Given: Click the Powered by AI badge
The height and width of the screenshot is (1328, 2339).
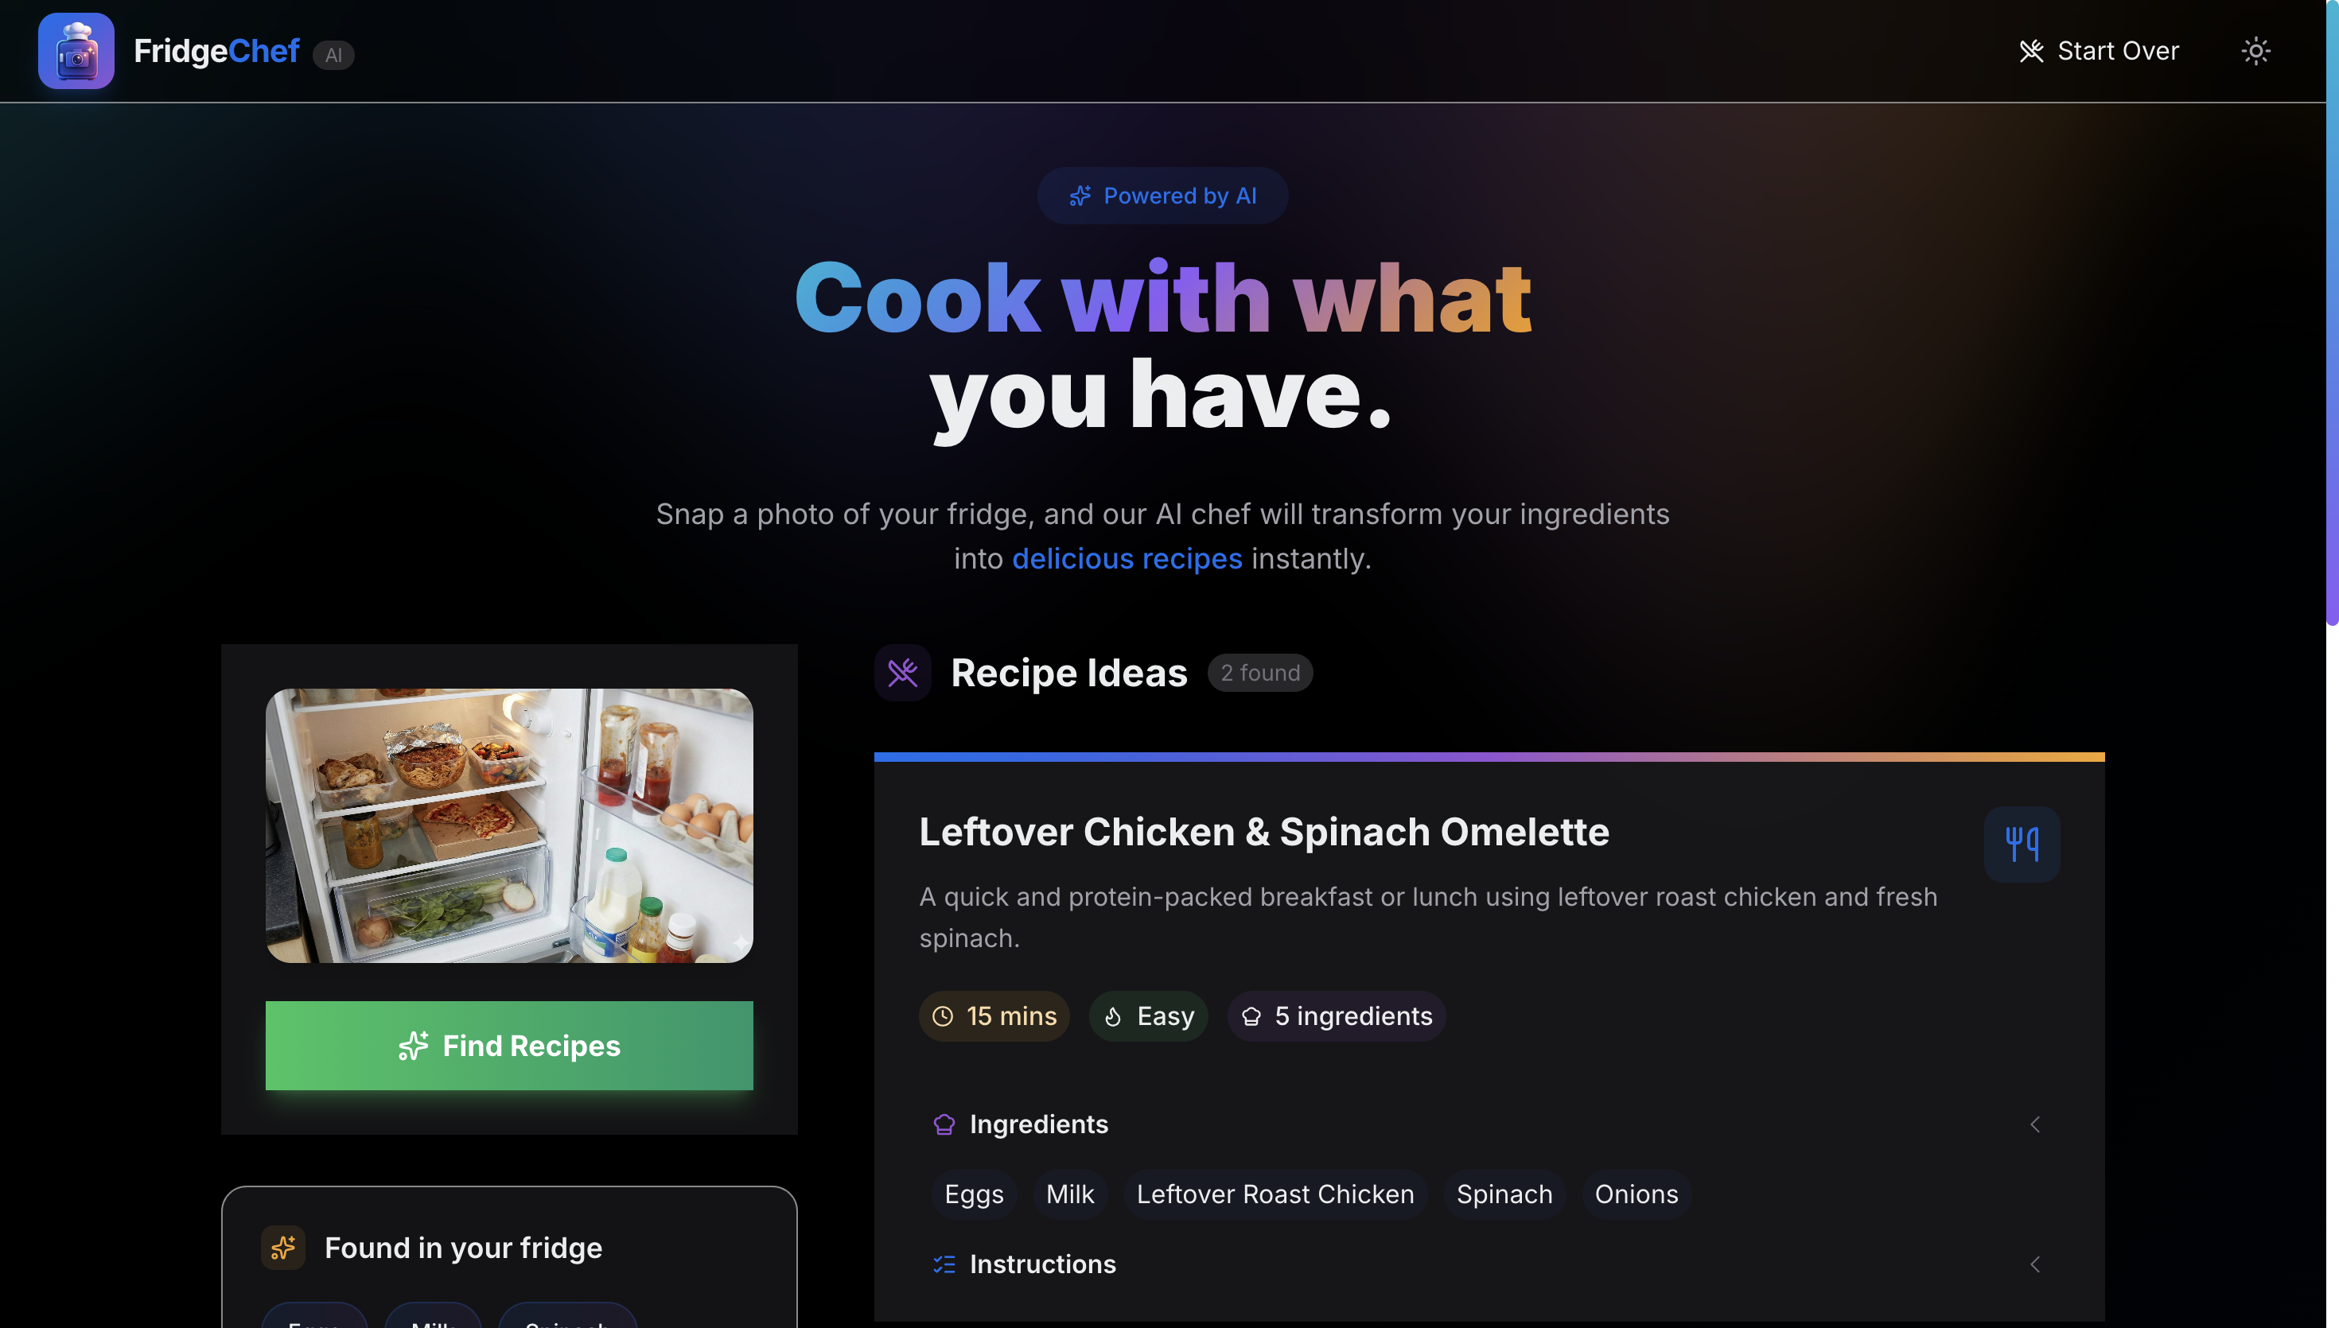Looking at the screenshot, I should 1162,195.
